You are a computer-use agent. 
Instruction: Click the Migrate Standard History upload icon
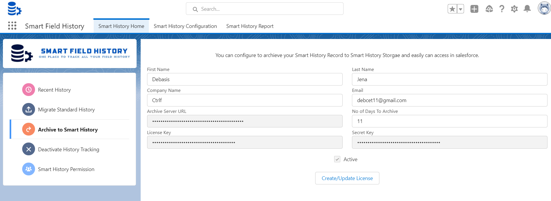[x=29, y=110]
